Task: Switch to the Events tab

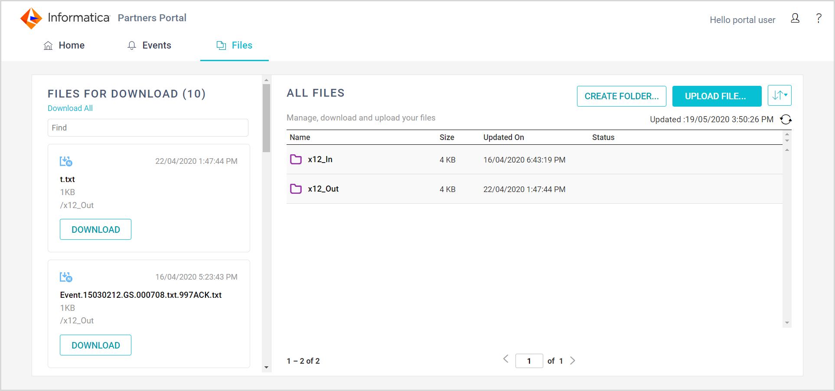Action: click(149, 46)
